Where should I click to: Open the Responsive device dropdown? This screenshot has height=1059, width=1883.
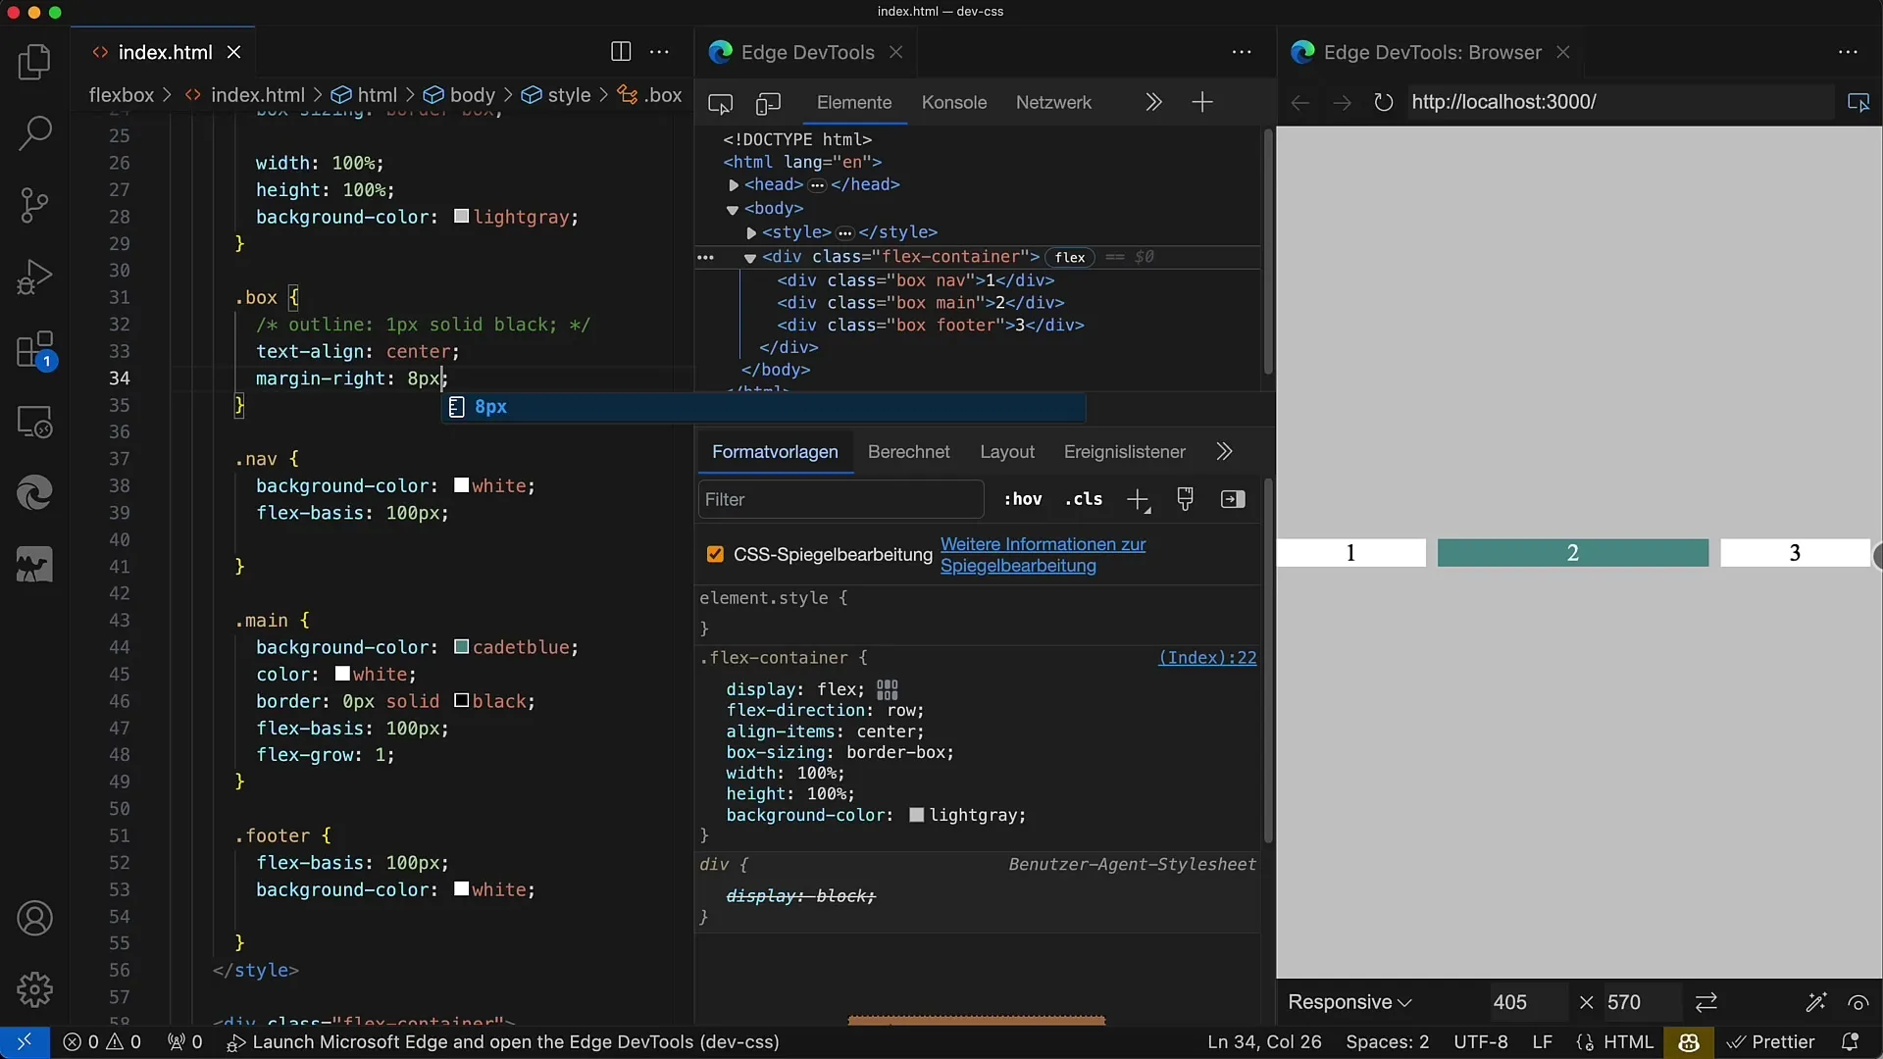[x=1349, y=1002]
